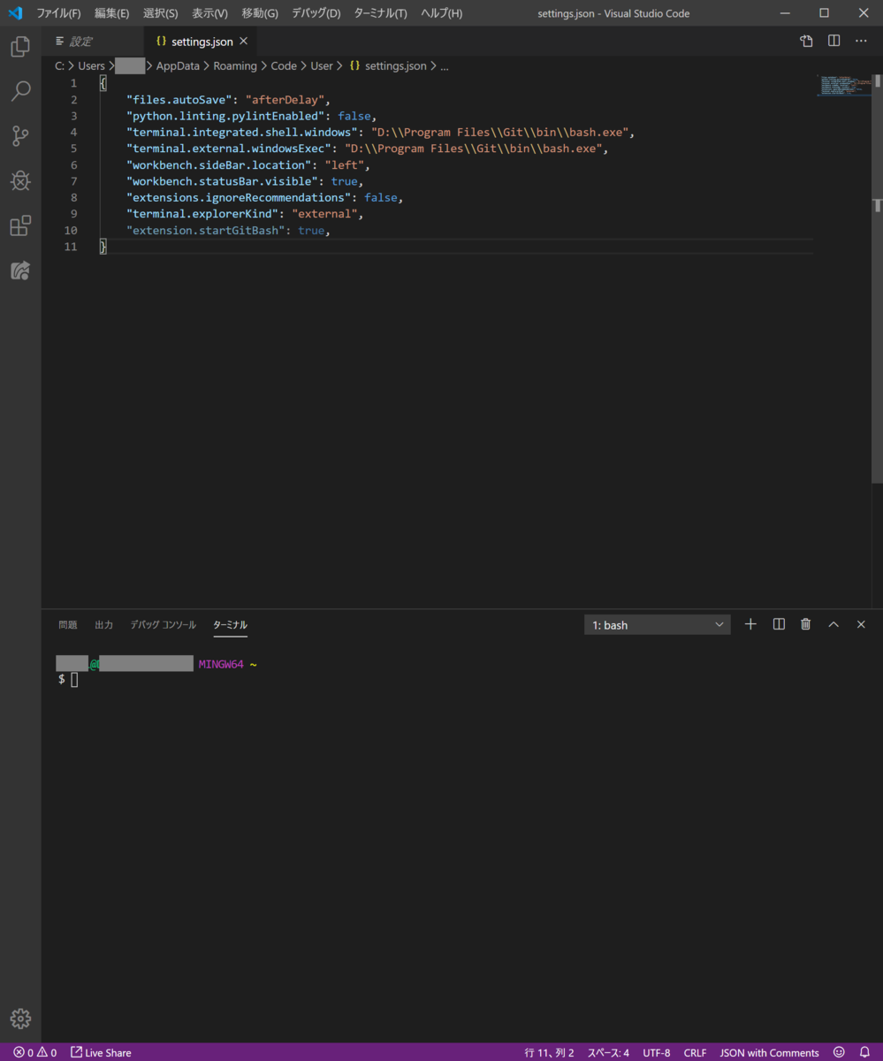Open the Debug view bug icon

[x=20, y=180]
